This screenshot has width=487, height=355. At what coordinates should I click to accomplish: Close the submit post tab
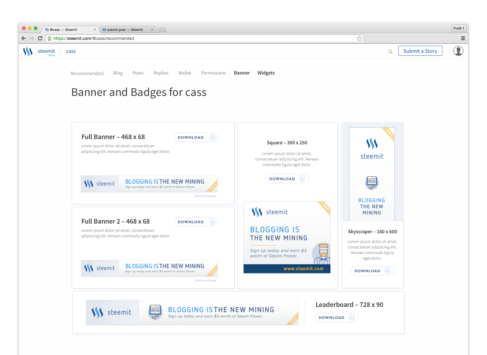(152, 30)
